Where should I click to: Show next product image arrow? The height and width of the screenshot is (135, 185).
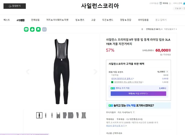[95, 72]
